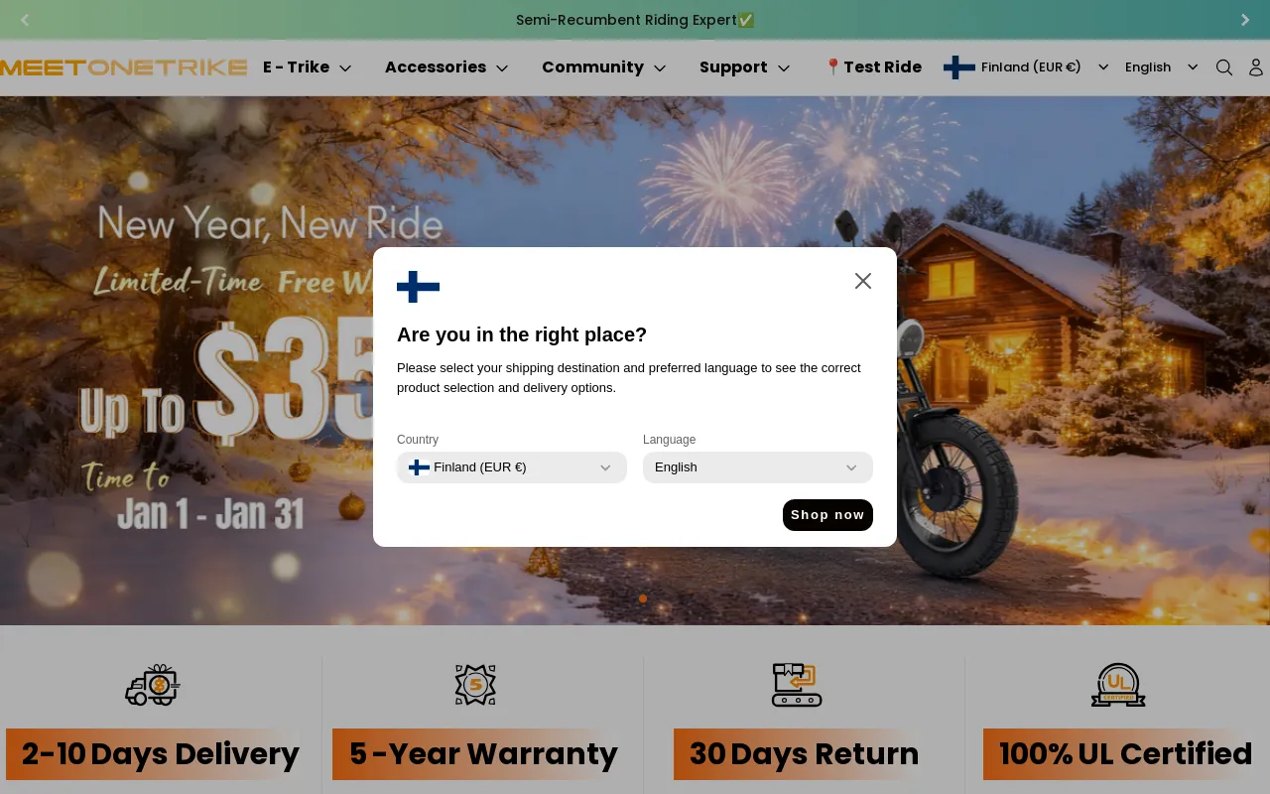Click the Shop now button
The height and width of the screenshot is (794, 1270).
pyautogui.click(x=827, y=515)
